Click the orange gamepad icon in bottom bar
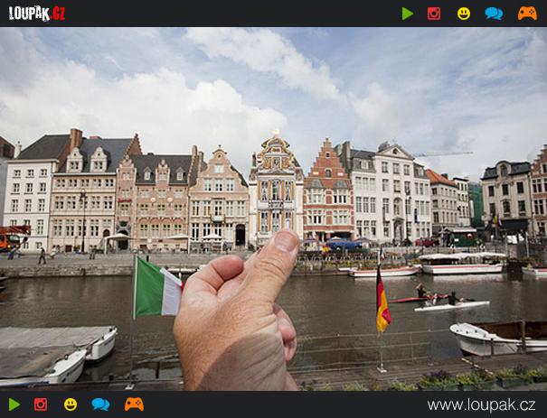This screenshot has width=547, height=418. pos(134,404)
